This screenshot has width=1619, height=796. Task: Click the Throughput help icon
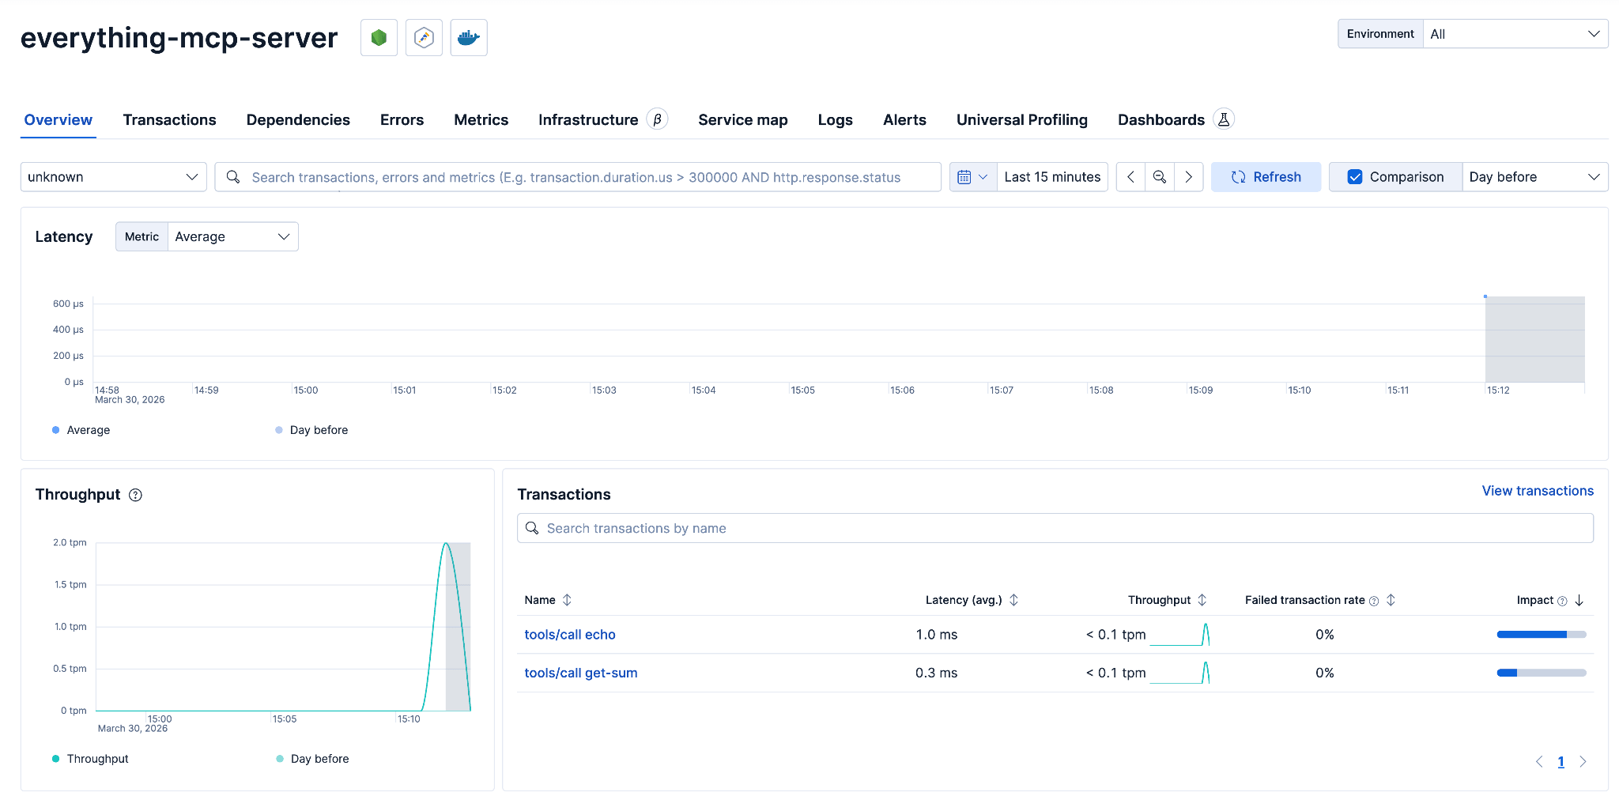[135, 495]
